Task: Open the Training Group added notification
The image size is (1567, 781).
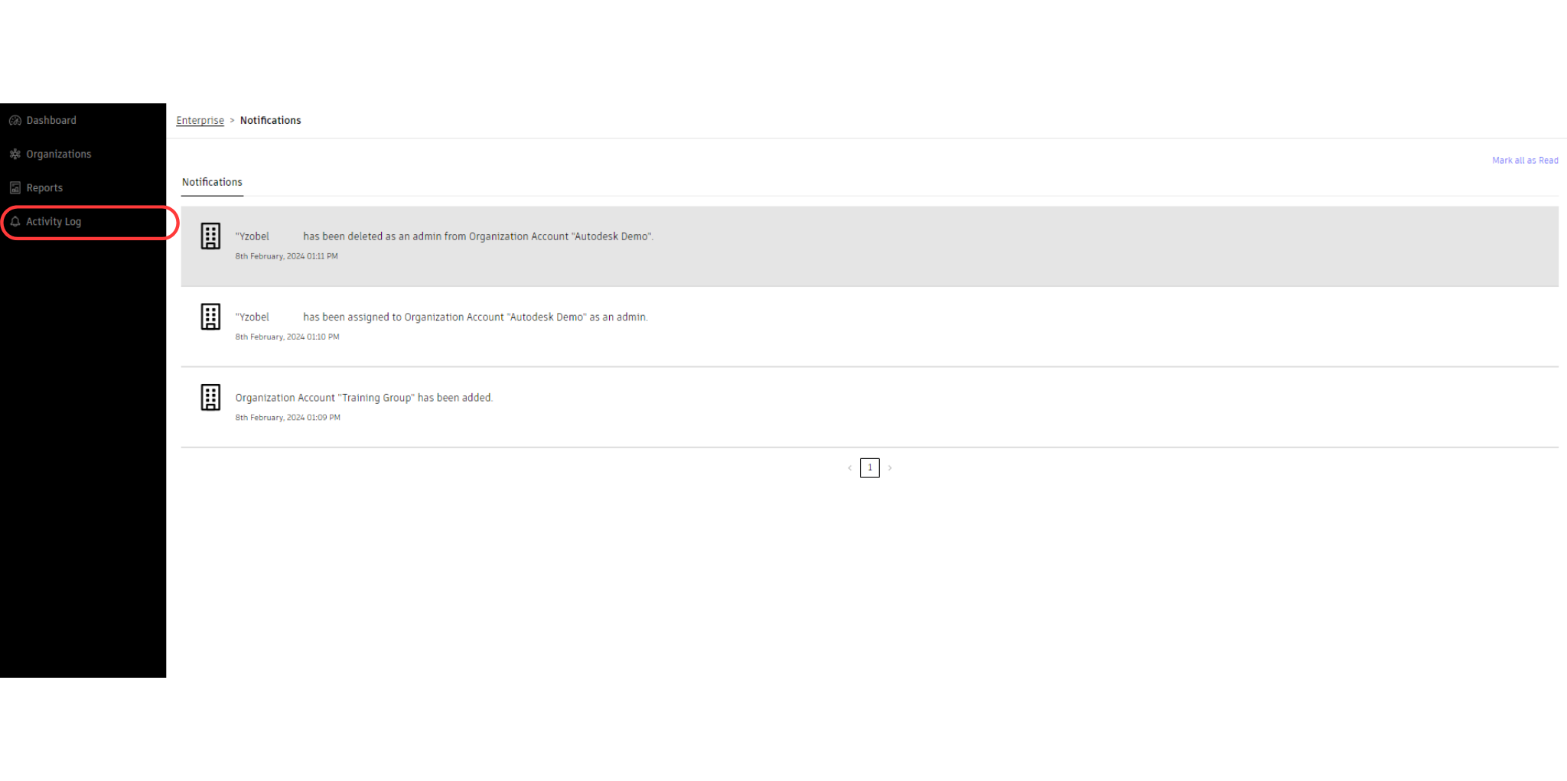Action: coord(363,399)
